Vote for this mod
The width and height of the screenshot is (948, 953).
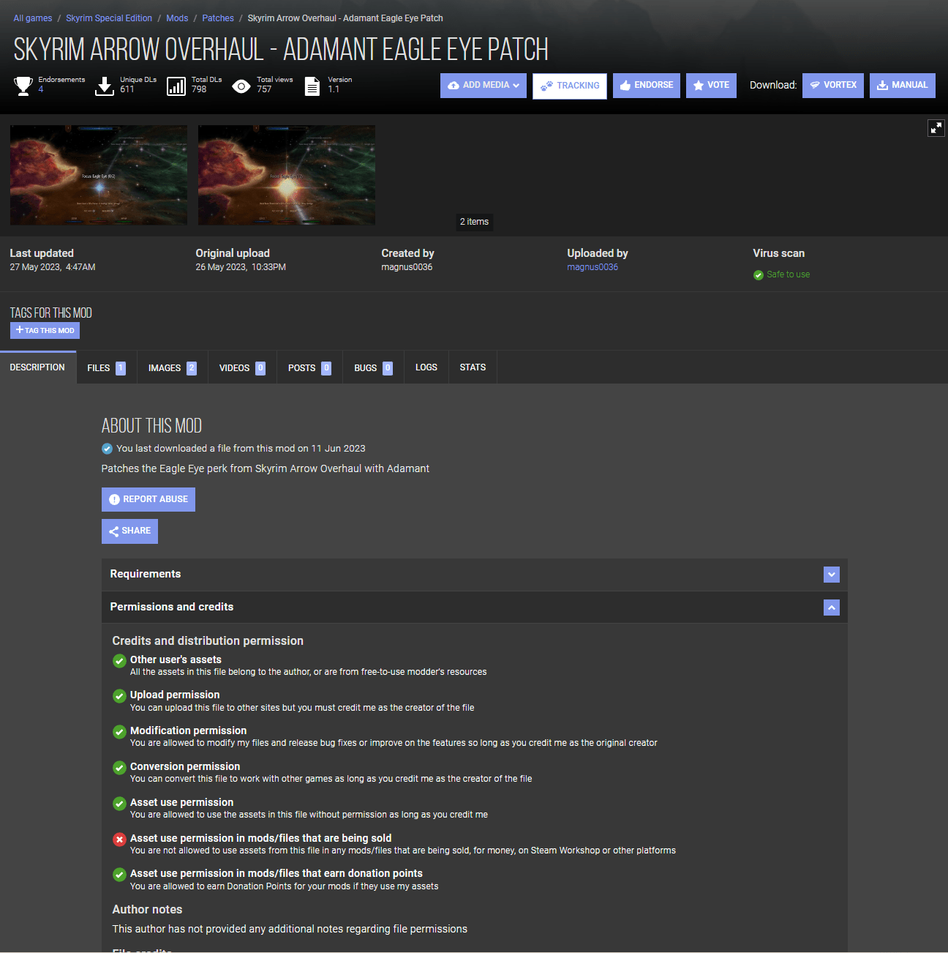click(710, 86)
